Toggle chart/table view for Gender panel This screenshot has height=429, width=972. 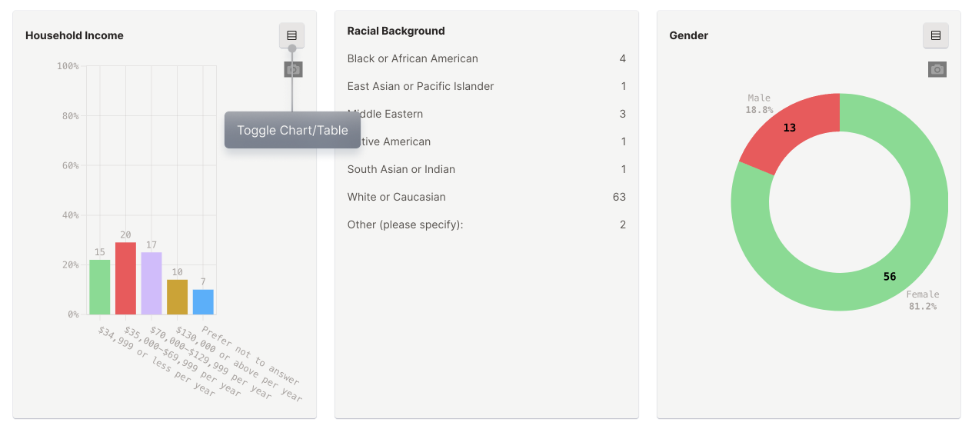pos(935,35)
